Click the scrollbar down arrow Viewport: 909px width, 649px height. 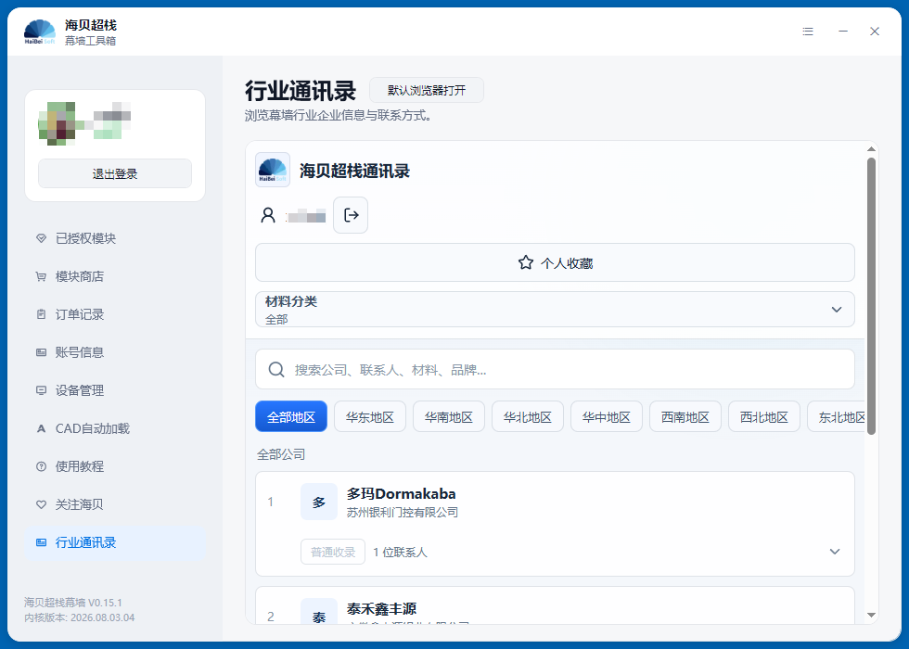(x=871, y=615)
